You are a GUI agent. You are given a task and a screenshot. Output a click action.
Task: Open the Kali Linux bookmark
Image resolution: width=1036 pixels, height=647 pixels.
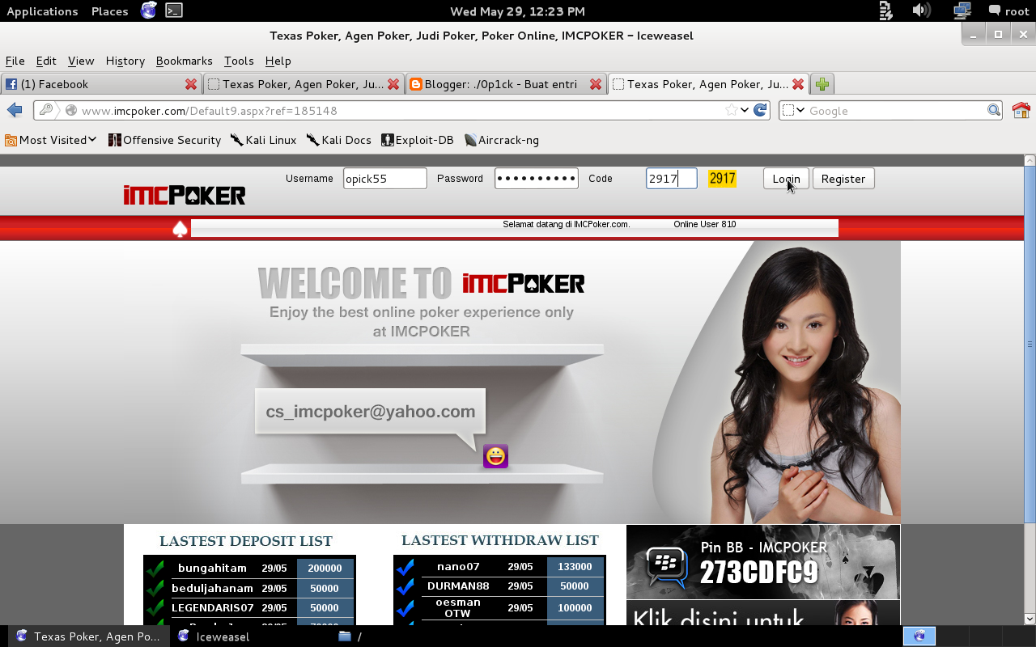264,140
